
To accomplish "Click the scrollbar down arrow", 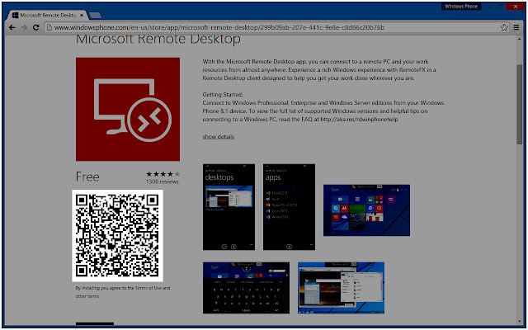I will [x=520, y=322].
